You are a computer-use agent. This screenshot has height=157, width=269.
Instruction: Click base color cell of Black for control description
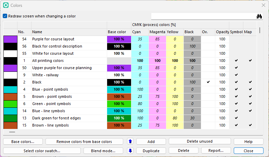[x=119, y=46]
